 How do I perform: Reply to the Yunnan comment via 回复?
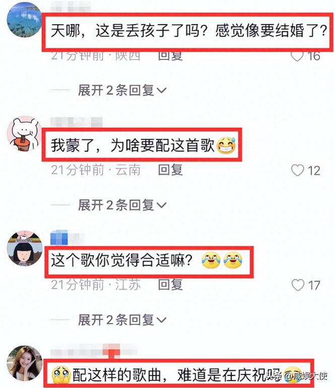(170, 170)
